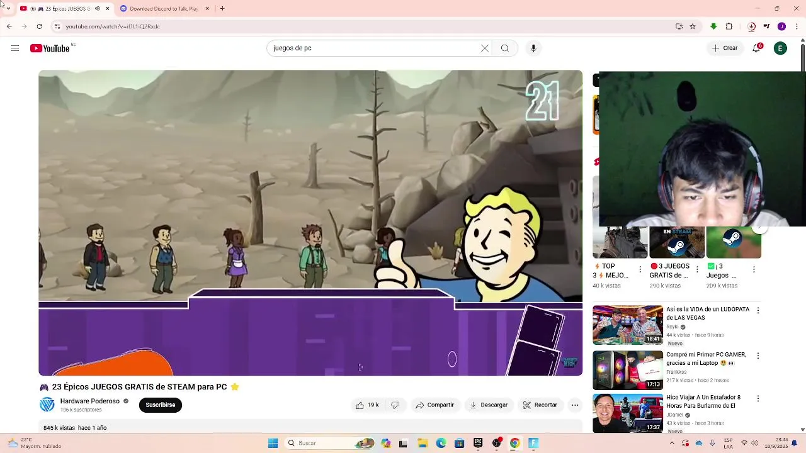The width and height of the screenshot is (806, 453).
Task: Open the 3 JUEGOS GRATIS short thumbnail
Action: (x=677, y=242)
